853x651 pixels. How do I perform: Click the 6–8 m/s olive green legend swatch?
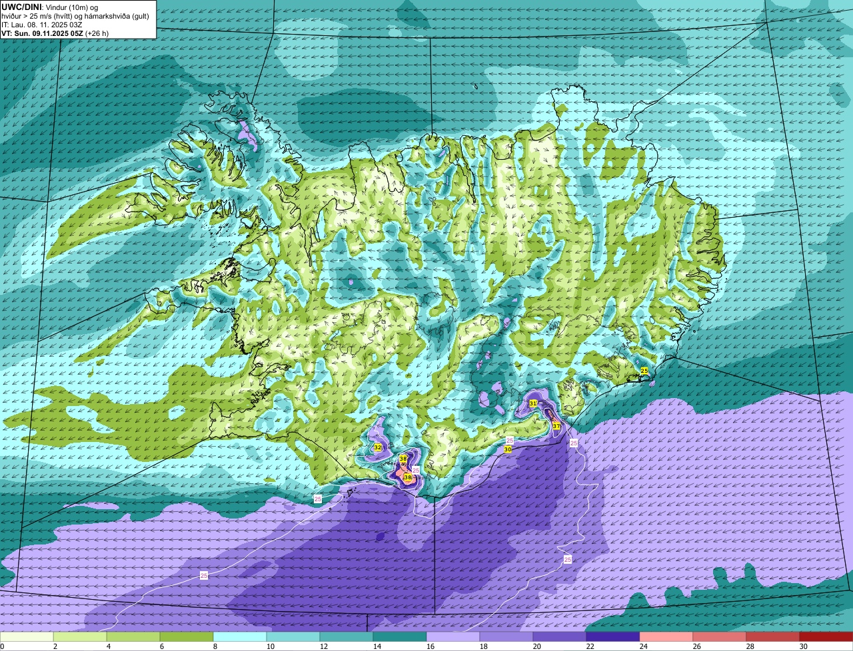187,637
